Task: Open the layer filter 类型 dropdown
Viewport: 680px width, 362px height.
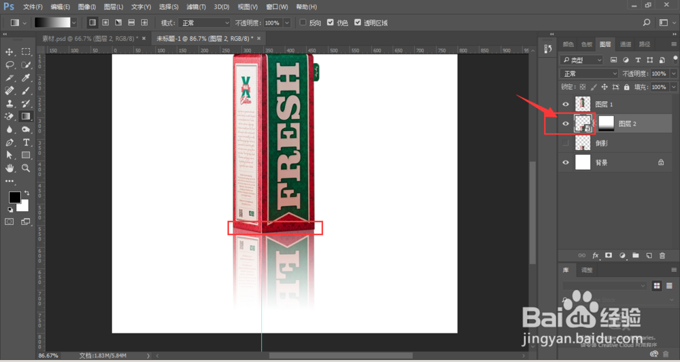Action: click(581, 60)
